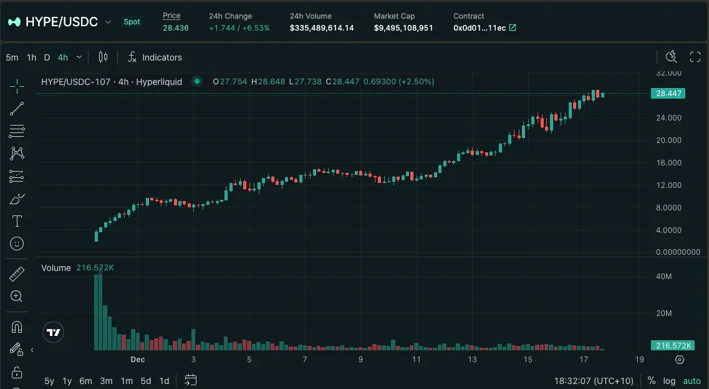Open the Fibonacci retracement tool
The image size is (709, 389).
pyautogui.click(x=17, y=131)
